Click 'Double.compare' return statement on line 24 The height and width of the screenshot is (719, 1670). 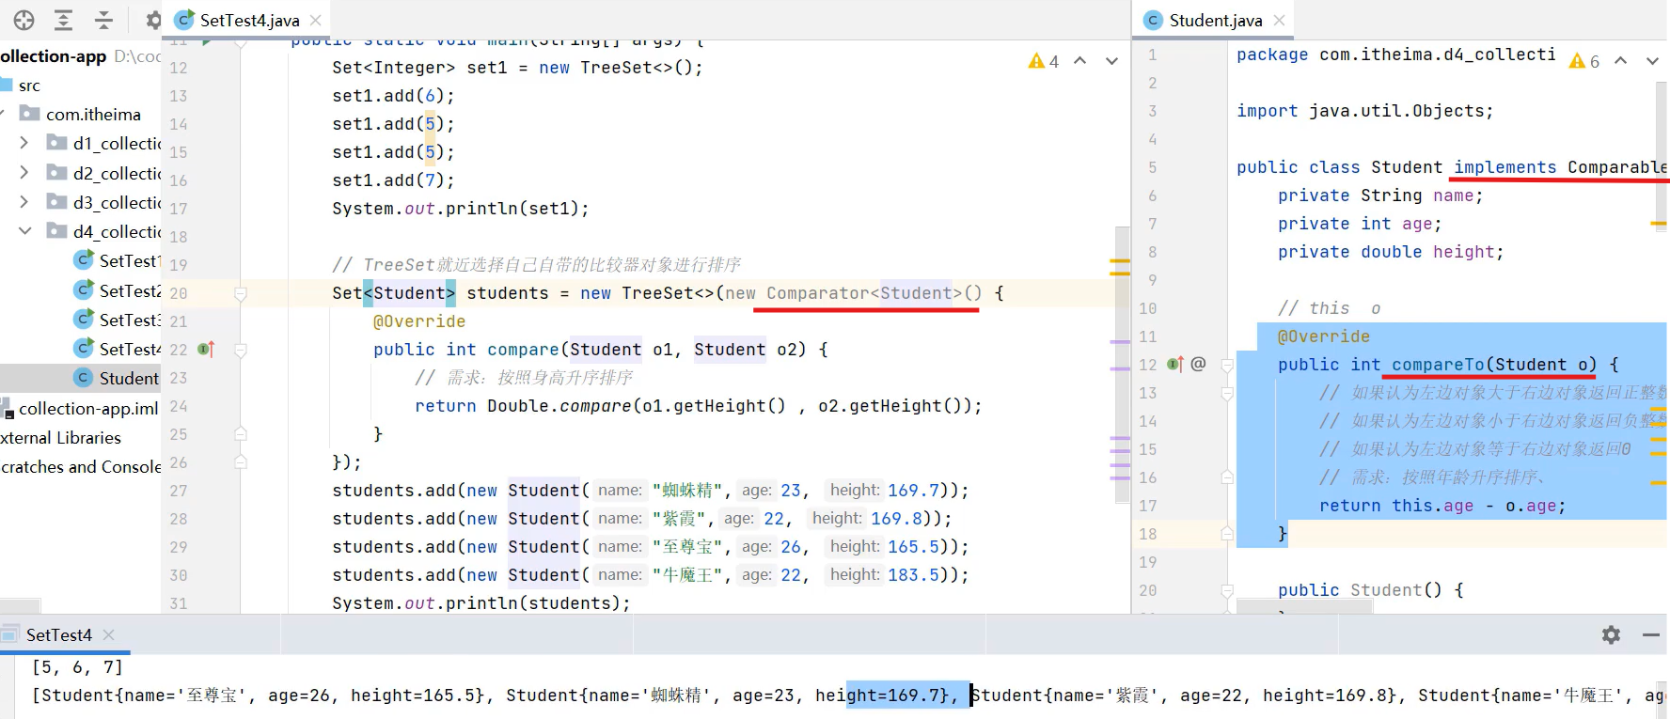click(699, 406)
